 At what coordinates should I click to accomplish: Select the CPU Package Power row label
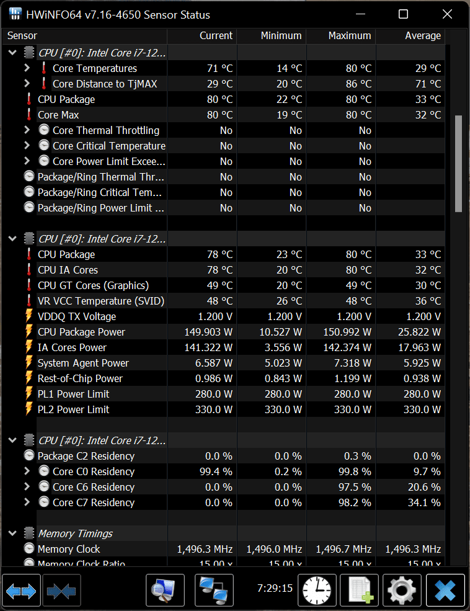pyautogui.click(x=81, y=332)
